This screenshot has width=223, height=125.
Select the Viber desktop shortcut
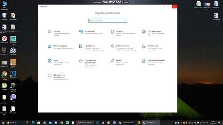click(x=13, y=98)
